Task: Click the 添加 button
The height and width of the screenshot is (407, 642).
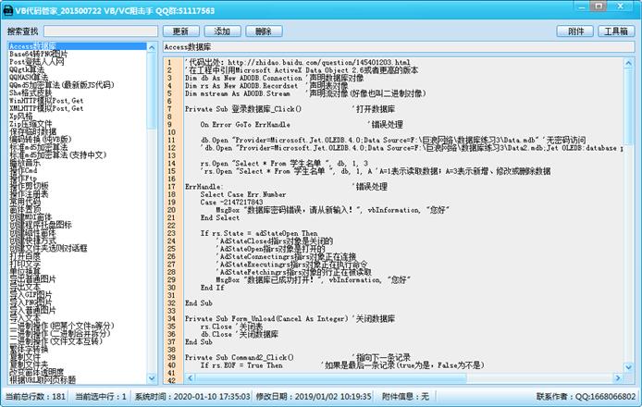Action: click(222, 31)
